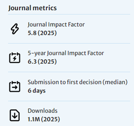Viewport: 134px width, 126px height.
Task: Click the lightning bolt Impact Factor icon
Action: 15,29
